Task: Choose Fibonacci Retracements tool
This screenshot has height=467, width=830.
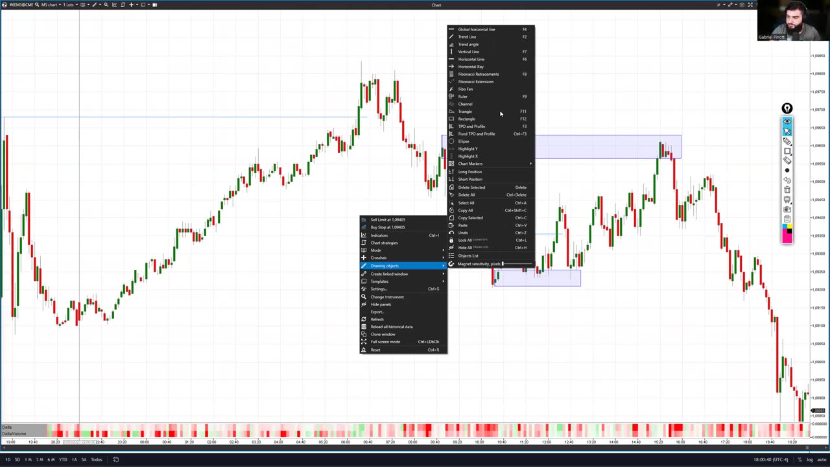Action: [491, 74]
